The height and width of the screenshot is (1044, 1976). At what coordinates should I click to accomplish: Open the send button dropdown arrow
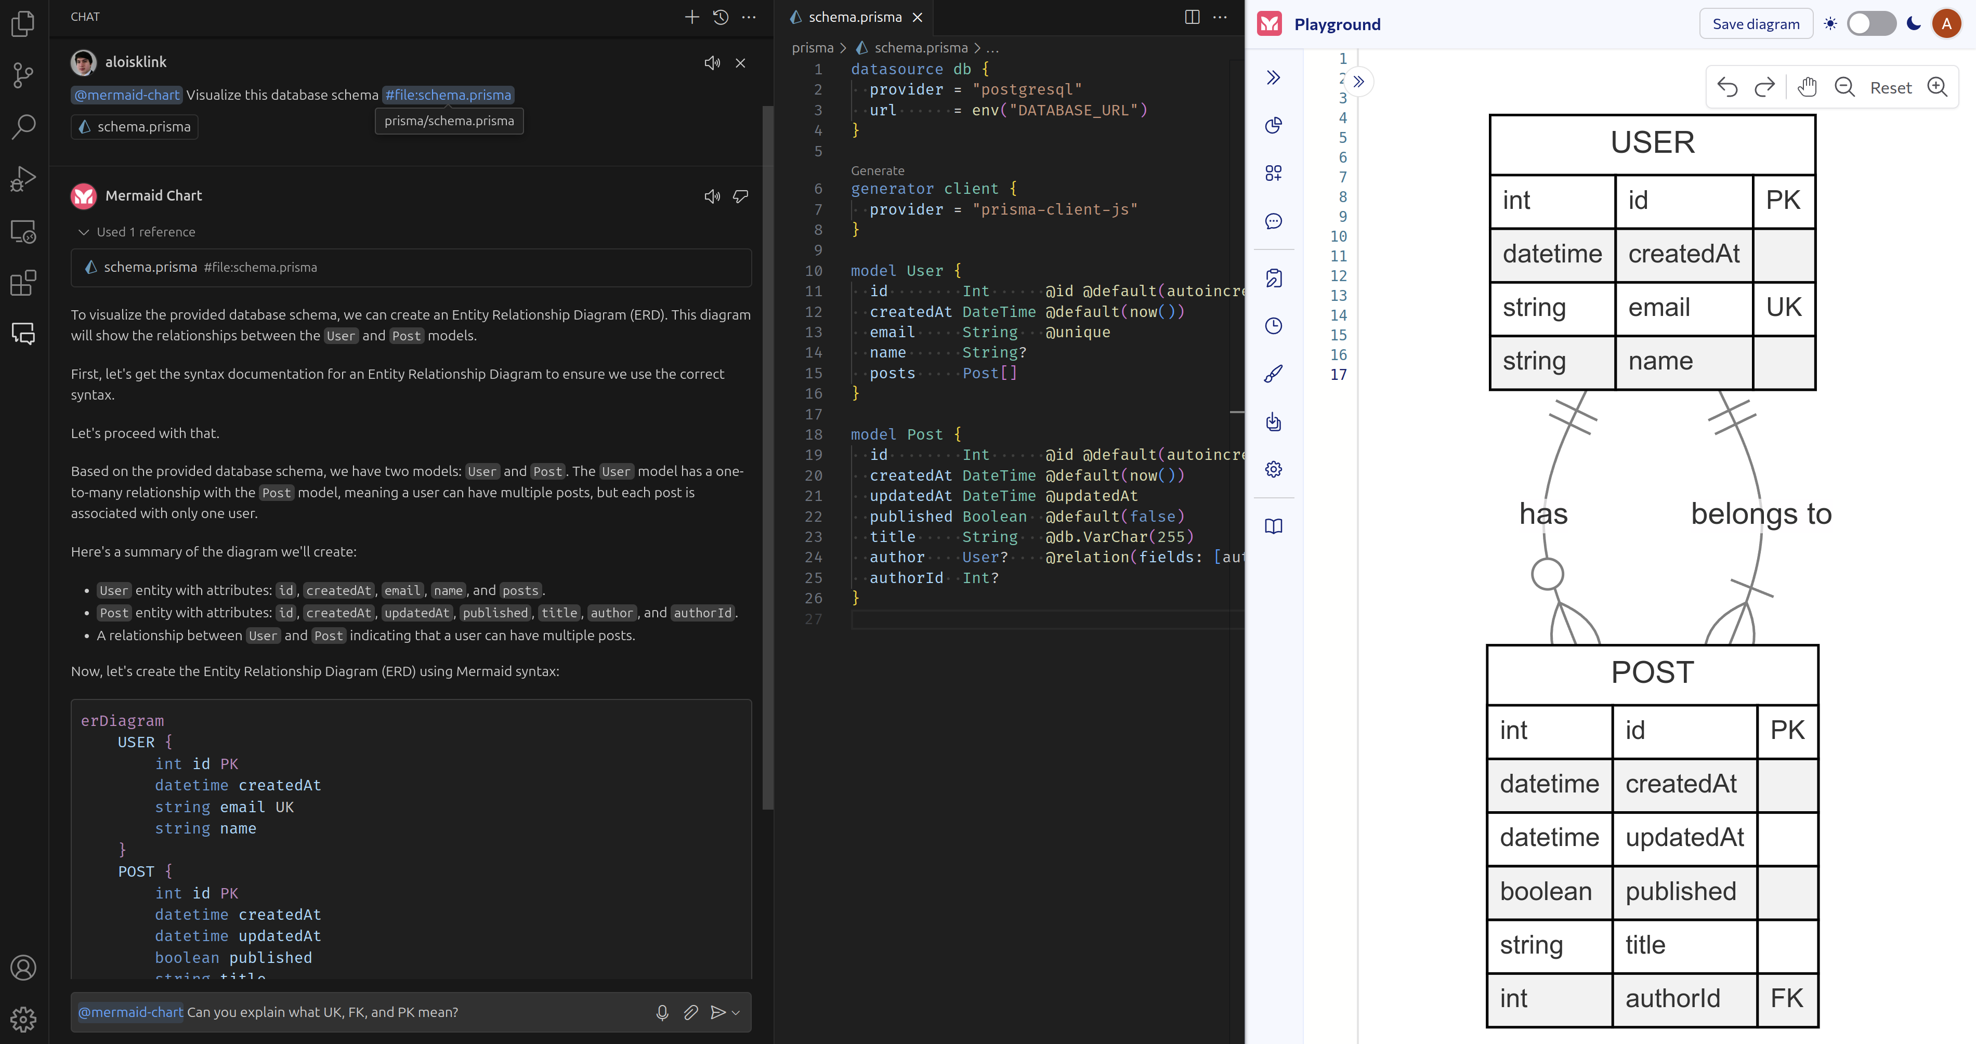tap(737, 1013)
